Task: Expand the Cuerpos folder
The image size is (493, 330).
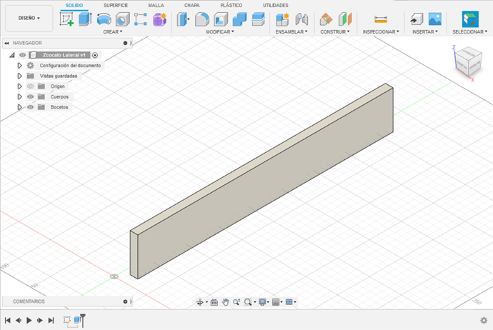Action: [x=19, y=96]
